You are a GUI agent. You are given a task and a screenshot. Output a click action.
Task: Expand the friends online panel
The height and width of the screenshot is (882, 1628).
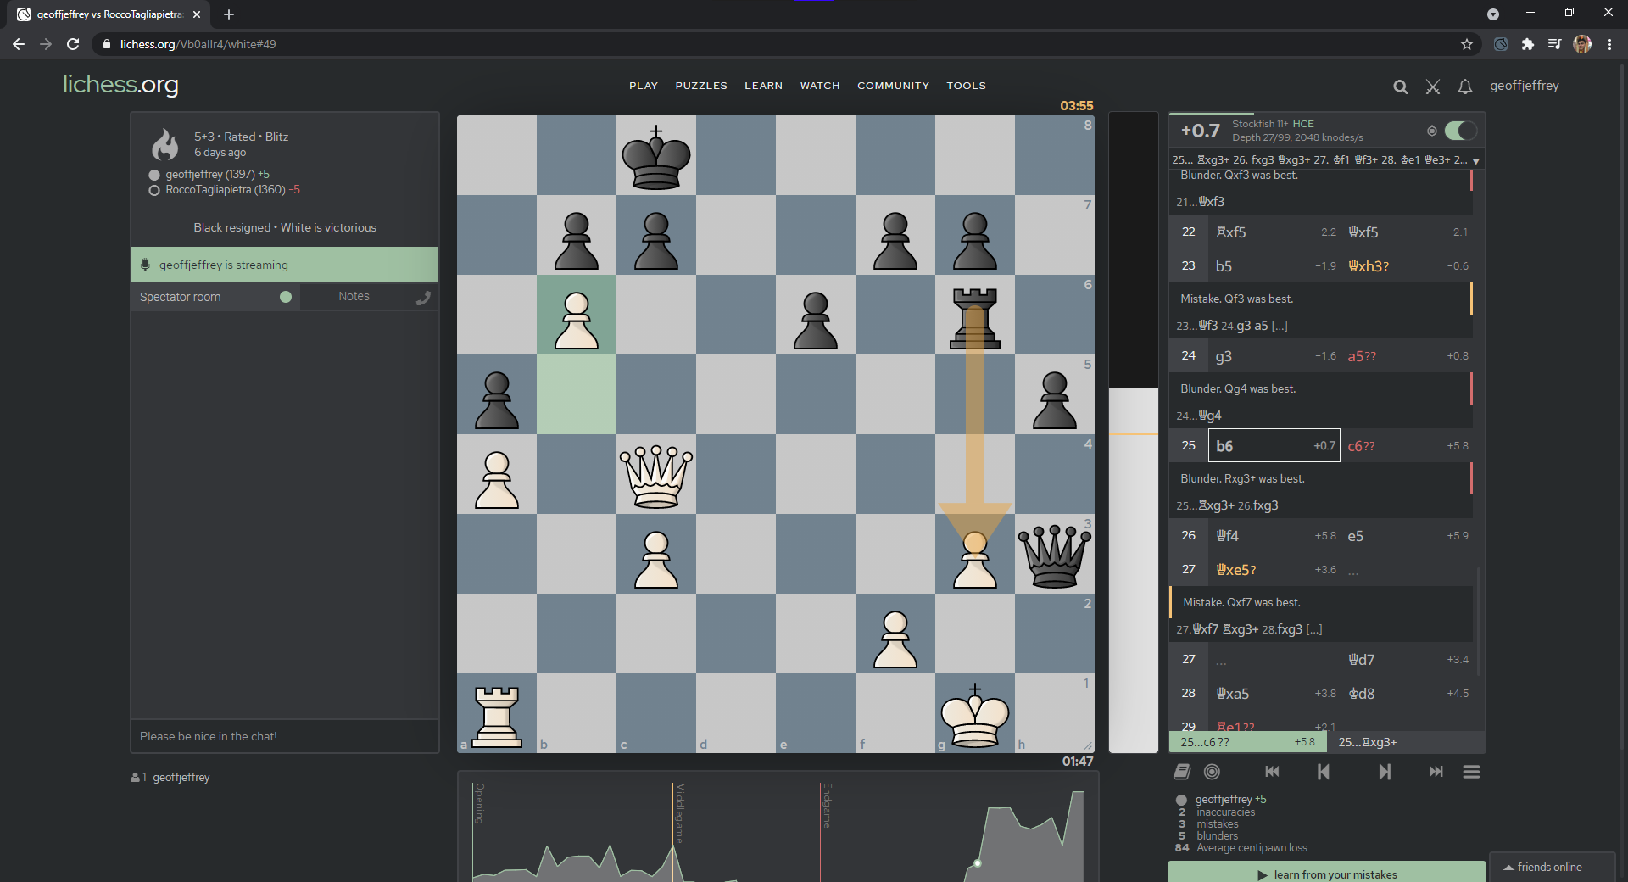[x=1552, y=867]
